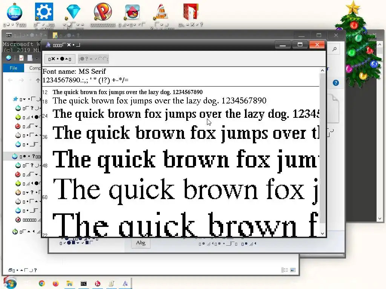Click the 18-point quick brown fox sample line
The width and height of the screenshot is (386, 289).
pos(159,101)
